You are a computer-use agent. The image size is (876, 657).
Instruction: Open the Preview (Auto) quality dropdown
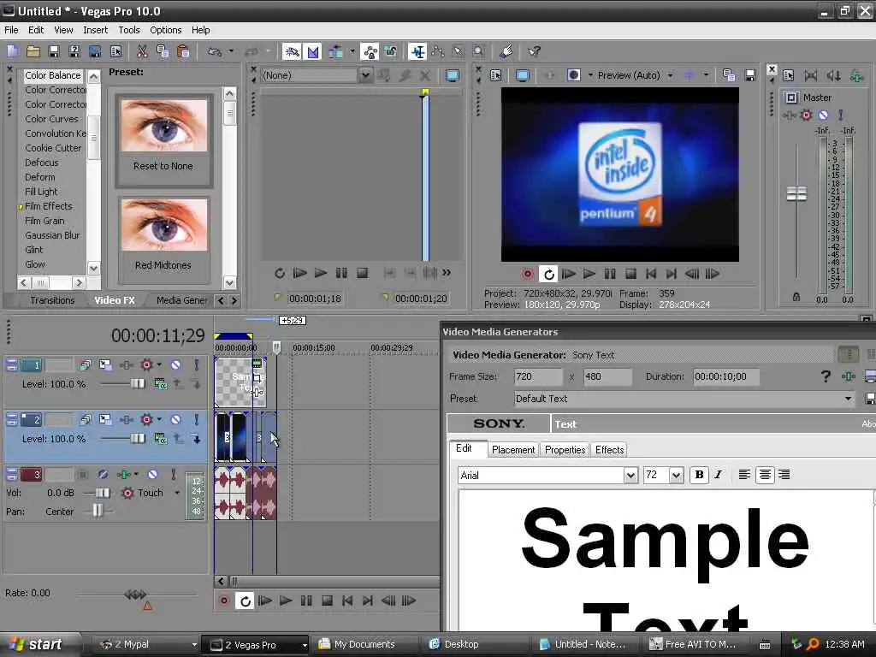(x=670, y=75)
